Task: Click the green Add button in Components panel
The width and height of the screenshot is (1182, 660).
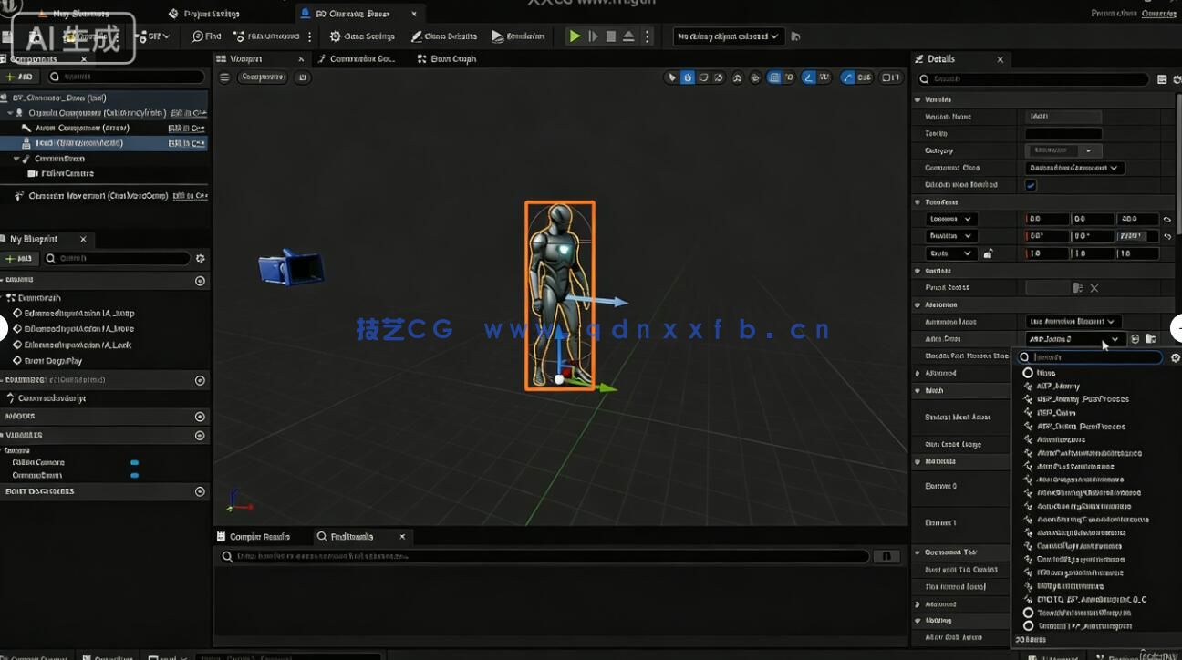Action: [20, 77]
